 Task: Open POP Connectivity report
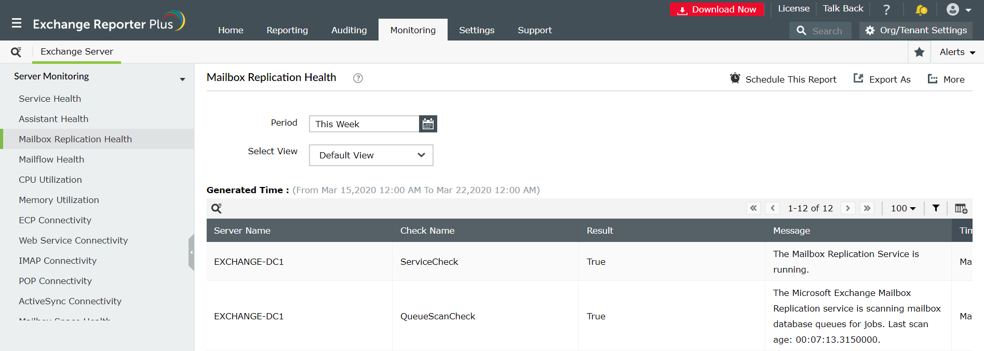click(55, 281)
